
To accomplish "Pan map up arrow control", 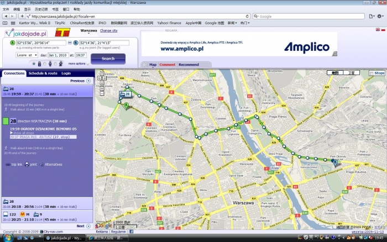I will [x=102, y=73].
